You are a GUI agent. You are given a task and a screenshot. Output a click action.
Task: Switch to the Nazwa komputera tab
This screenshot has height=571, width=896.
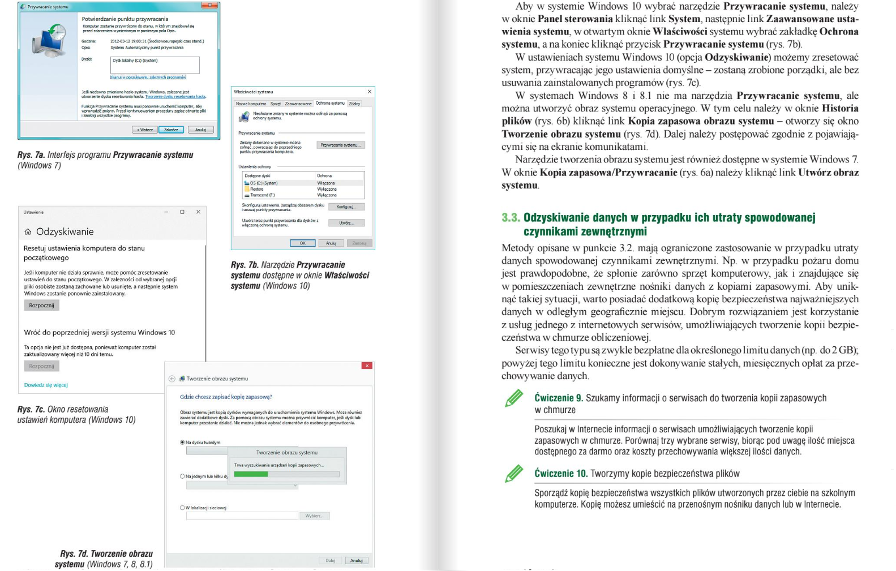[251, 104]
